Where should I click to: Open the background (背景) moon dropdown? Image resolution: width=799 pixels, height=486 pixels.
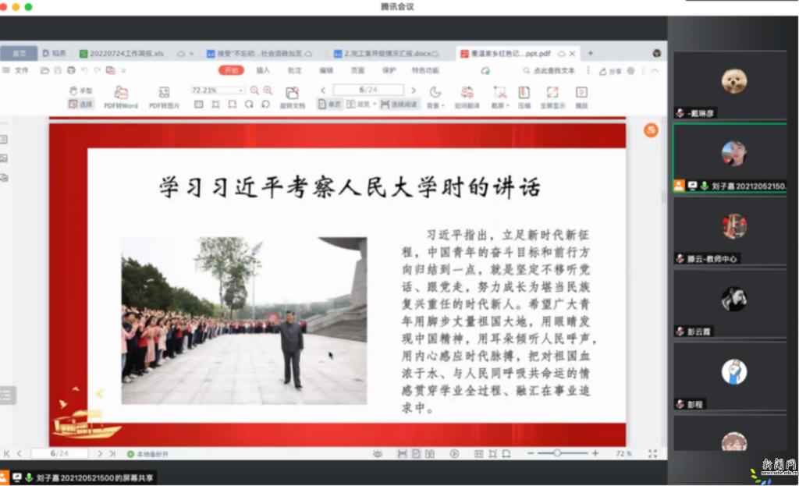435,98
